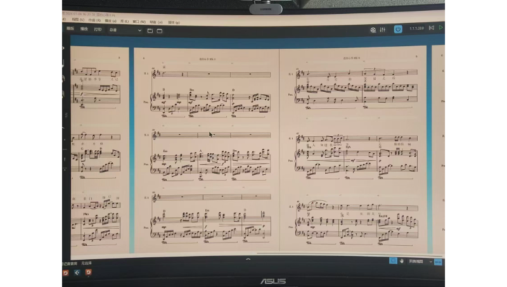The height and width of the screenshot is (287, 507).
Task: Open the 播放 (a) menu in the menu bar
Action: pos(110,21)
